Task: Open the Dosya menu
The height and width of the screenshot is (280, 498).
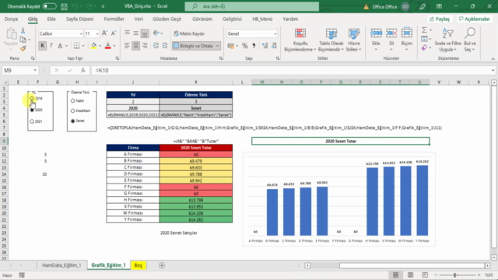Action: (x=11, y=19)
